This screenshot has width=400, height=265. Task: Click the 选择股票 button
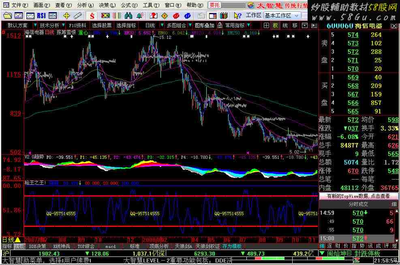[102, 26]
